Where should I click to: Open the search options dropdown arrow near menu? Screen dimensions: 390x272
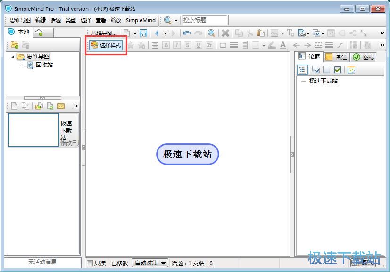pos(176,20)
